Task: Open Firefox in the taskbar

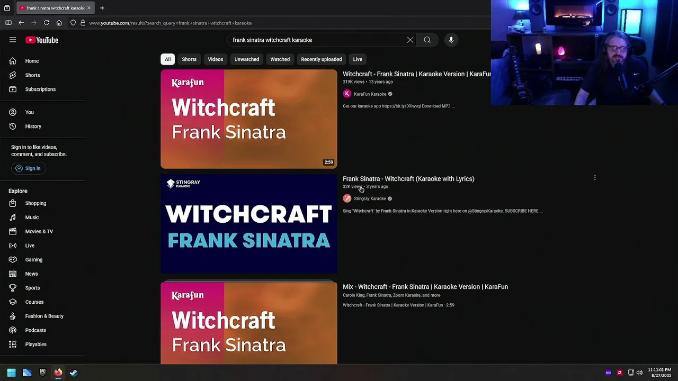Action: pos(58,373)
